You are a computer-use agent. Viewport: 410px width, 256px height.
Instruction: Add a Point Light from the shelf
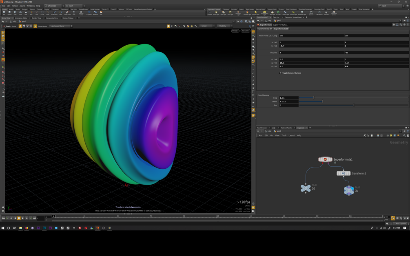pos(216,13)
